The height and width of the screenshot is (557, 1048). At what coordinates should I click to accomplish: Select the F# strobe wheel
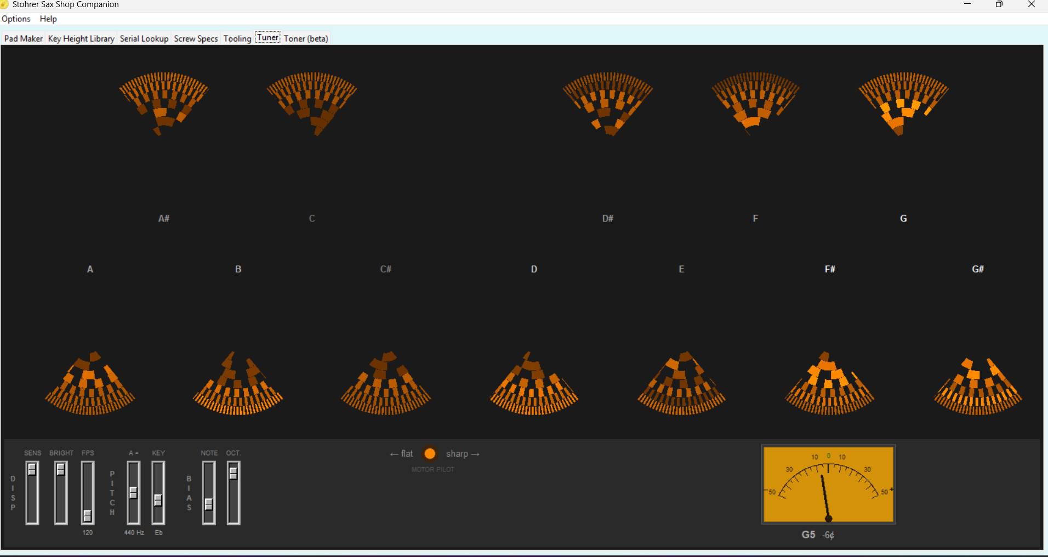(x=829, y=384)
